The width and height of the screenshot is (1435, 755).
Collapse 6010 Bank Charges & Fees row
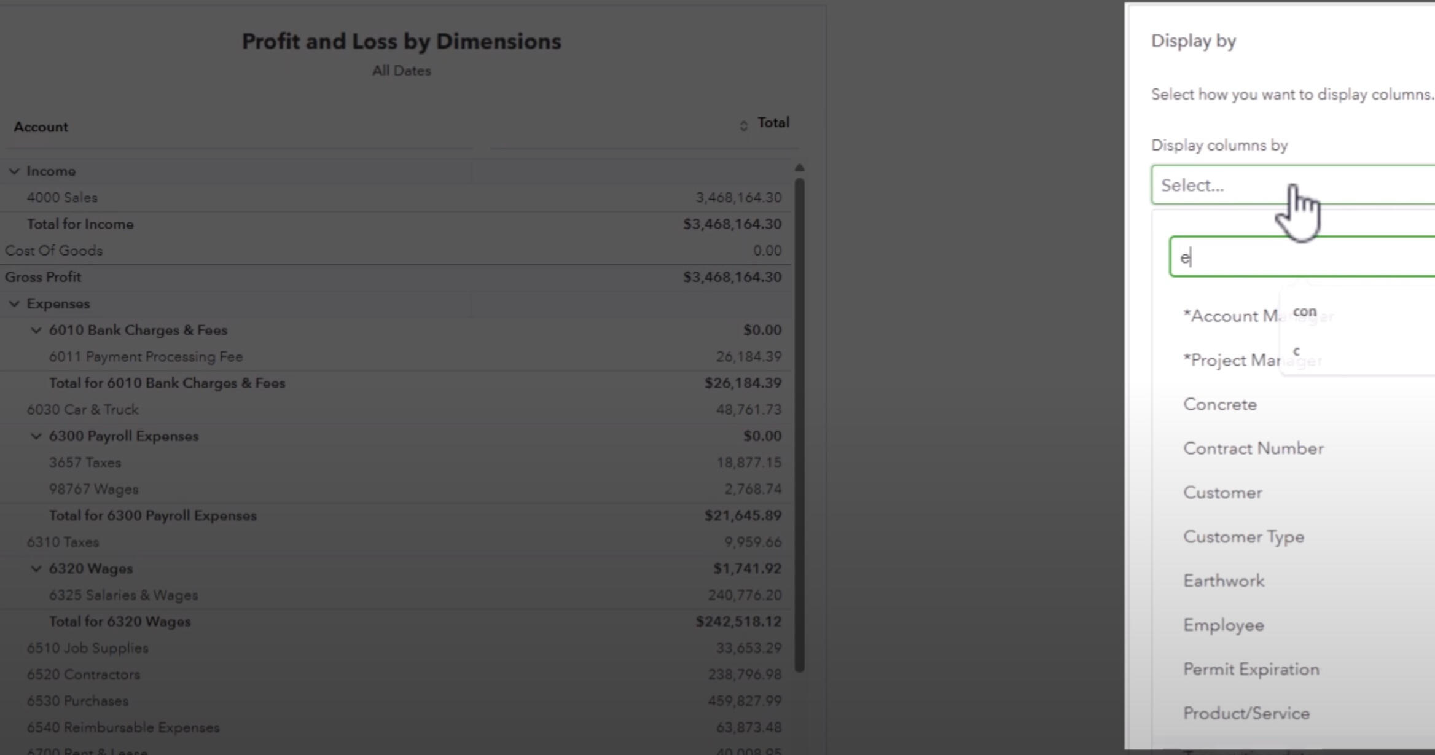(36, 331)
